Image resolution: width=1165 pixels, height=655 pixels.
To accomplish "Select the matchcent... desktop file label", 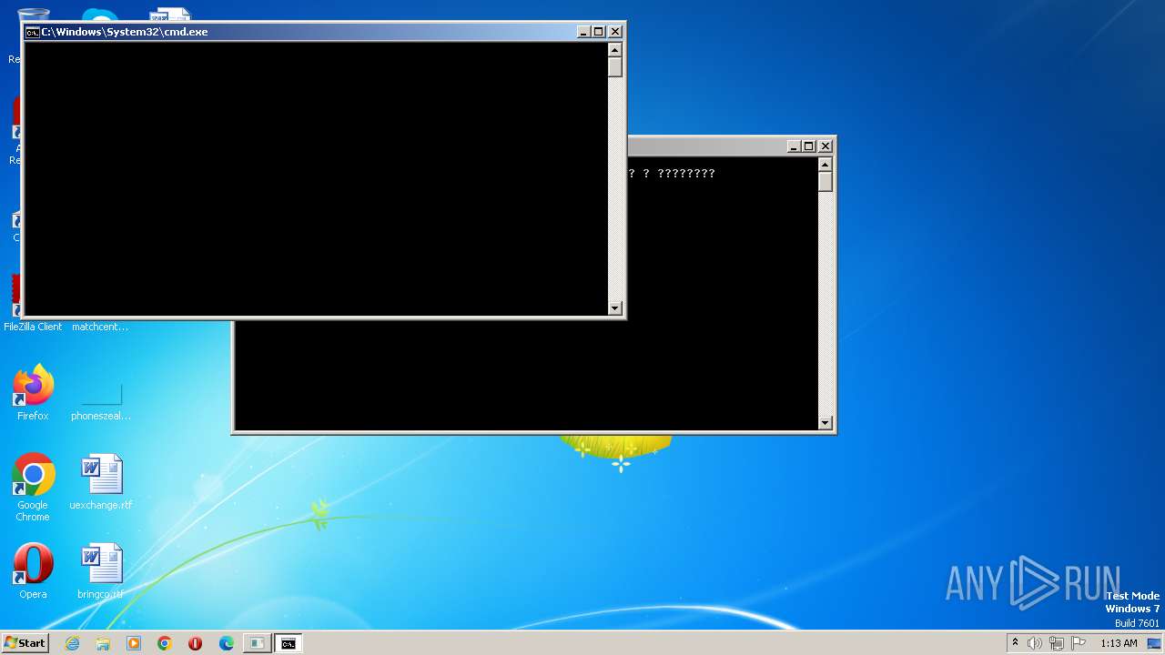I will click(100, 327).
